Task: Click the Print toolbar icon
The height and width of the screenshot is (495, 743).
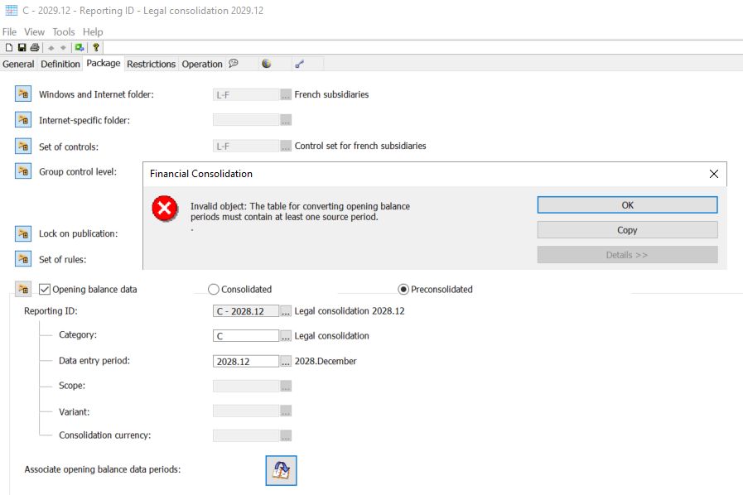Action: 35,47
